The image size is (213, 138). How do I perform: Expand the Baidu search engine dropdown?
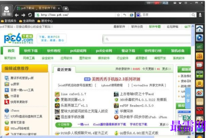coord(138,15)
